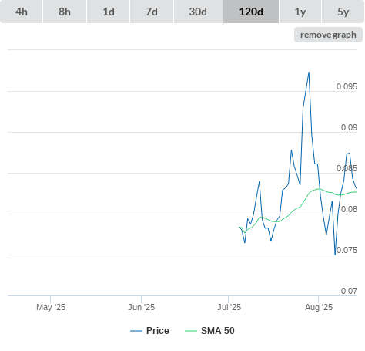Viewport: 365px width, 351px height.
Task: Click the Jul '25 axis label
Action: point(229,307)
